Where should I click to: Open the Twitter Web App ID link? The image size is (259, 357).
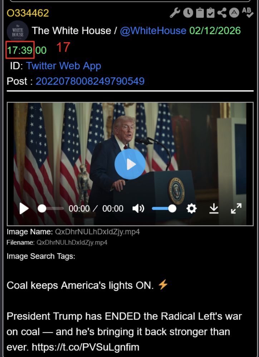coord(63,66)
